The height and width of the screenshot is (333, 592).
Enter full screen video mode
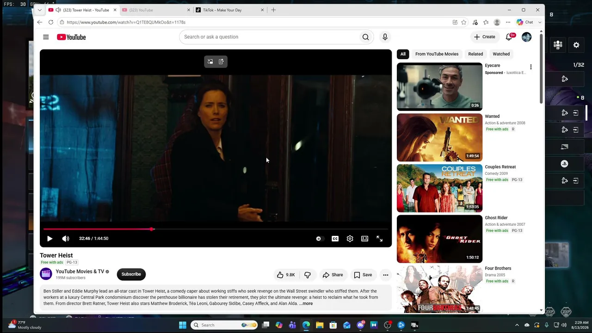(x=379, y=239)
